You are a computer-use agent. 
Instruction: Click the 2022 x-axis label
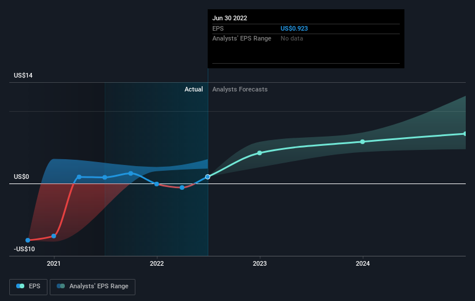157,263
